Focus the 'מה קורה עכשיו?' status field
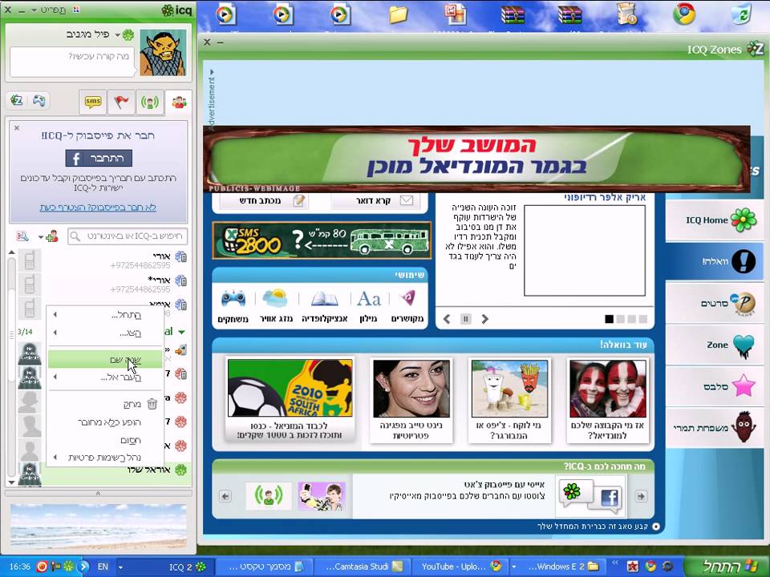Image resolution: width=770 pixels, height=577 pixels. pos(71,62)
